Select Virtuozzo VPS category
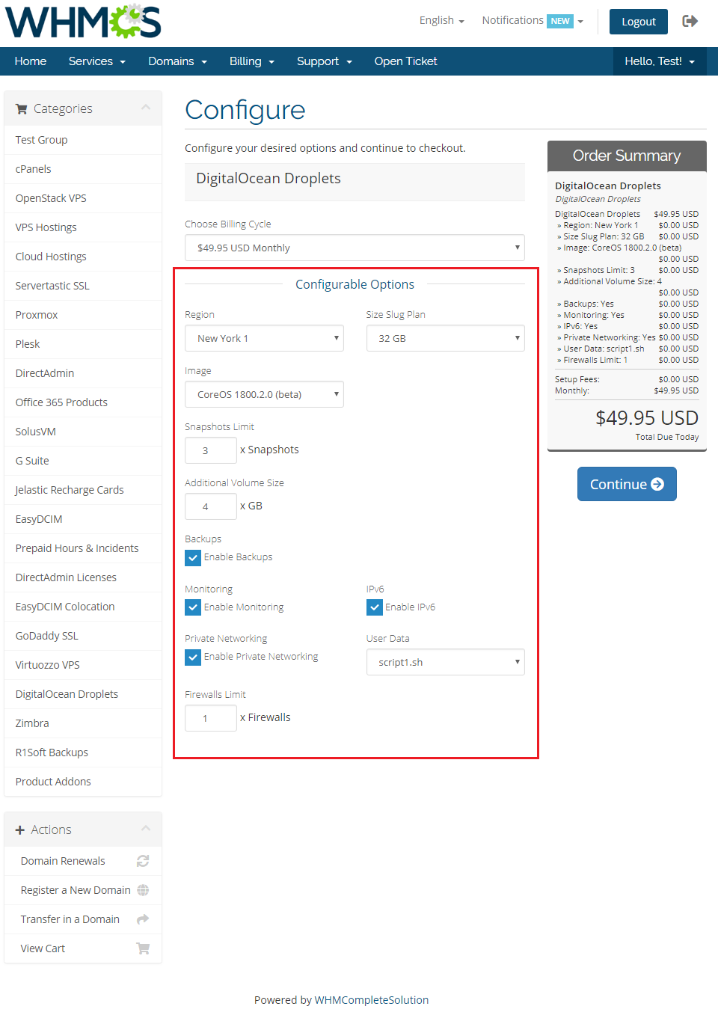Viewport: 718px width, 1030px height. [x=83, y=665]
